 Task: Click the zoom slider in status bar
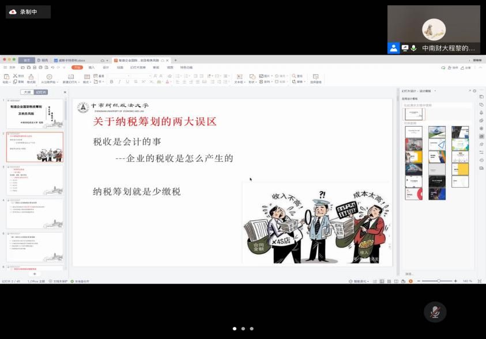coord(439,281)
